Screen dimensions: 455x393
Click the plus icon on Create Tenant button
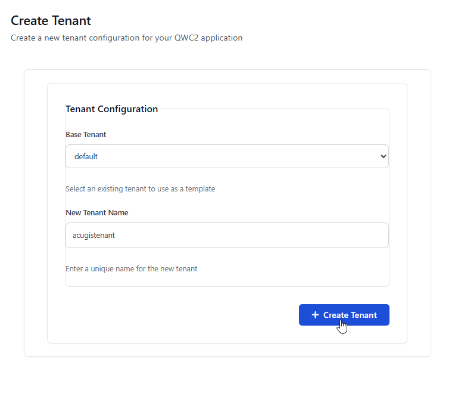pyautogui.click(x=315, y=315)
